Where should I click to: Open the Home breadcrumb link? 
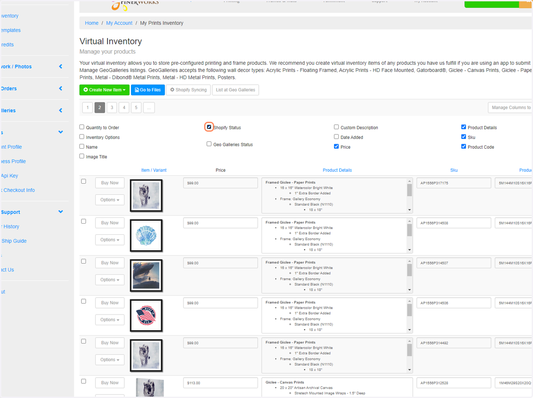click(92, 23)
